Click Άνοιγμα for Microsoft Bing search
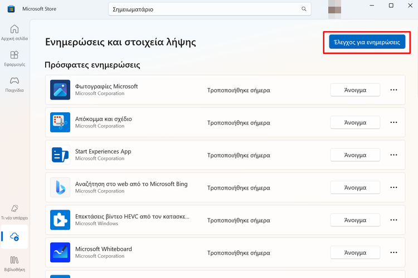This screenshot has height=278, width=418. pyautogui.click(x=355, y=187)
